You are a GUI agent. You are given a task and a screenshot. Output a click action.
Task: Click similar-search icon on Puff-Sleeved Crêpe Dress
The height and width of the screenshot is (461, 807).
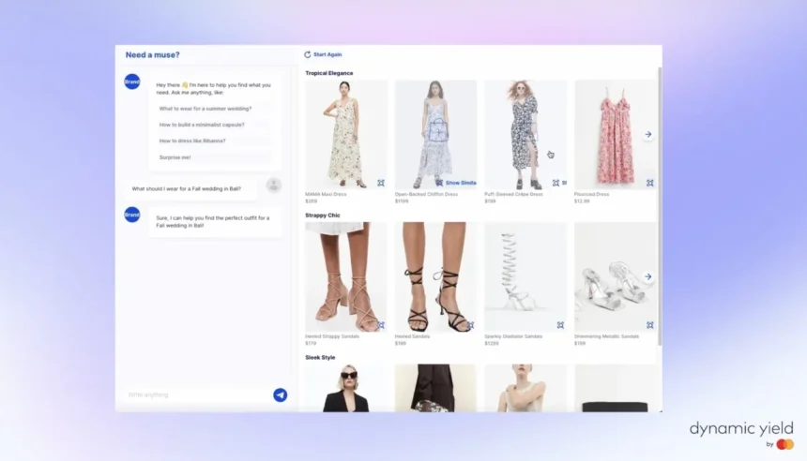coord(556,183)
